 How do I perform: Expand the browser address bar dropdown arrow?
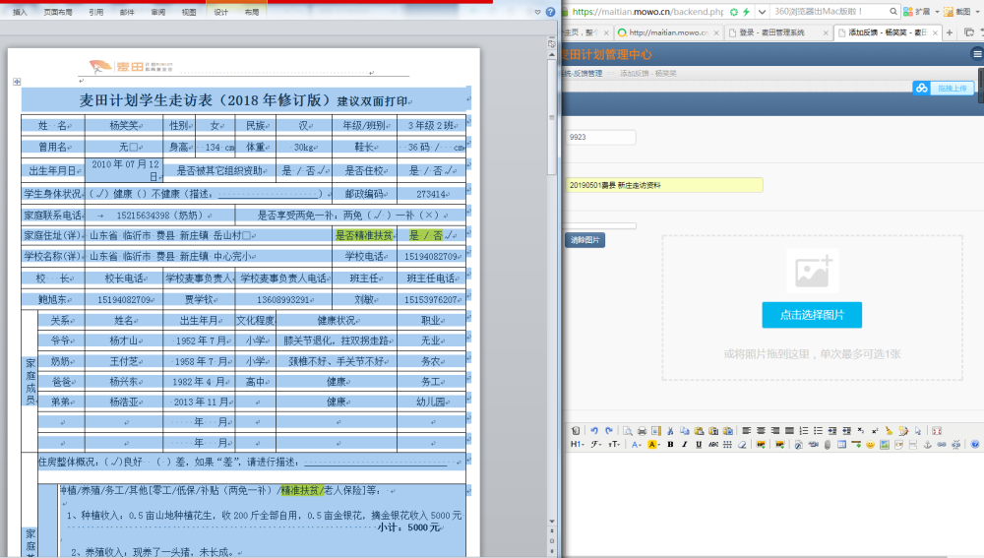[x=762, y=12]
